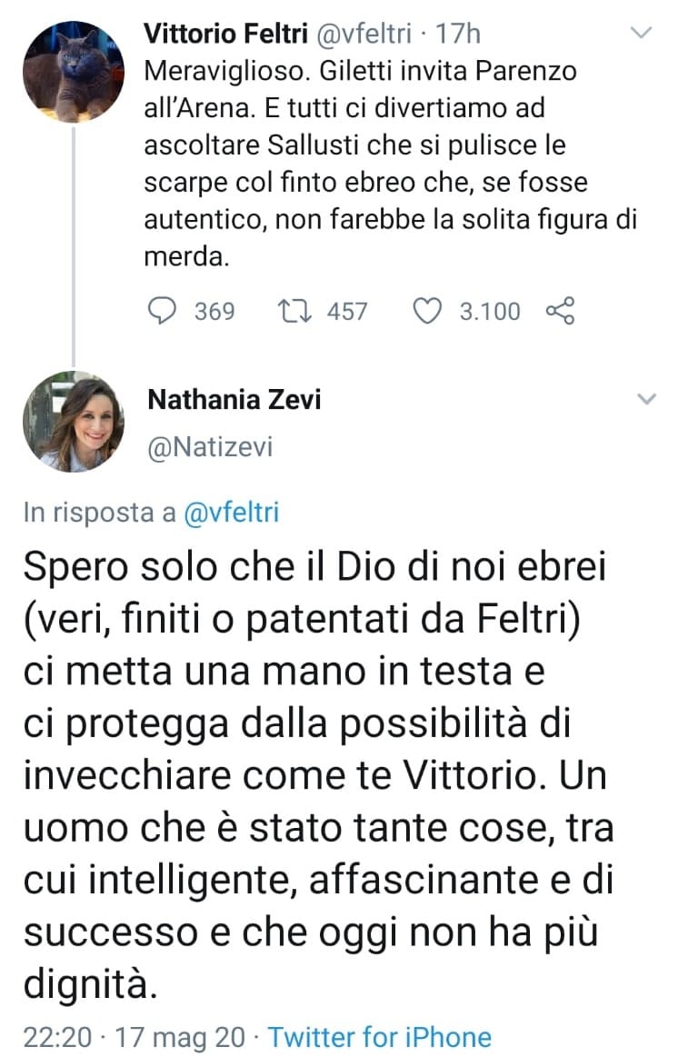Like the tweet with heart icon
678x1057 pixels.
[426, 312]
